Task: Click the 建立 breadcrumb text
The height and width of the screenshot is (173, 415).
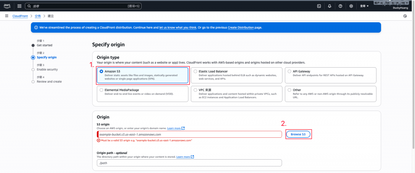Action: click(51, 16)
